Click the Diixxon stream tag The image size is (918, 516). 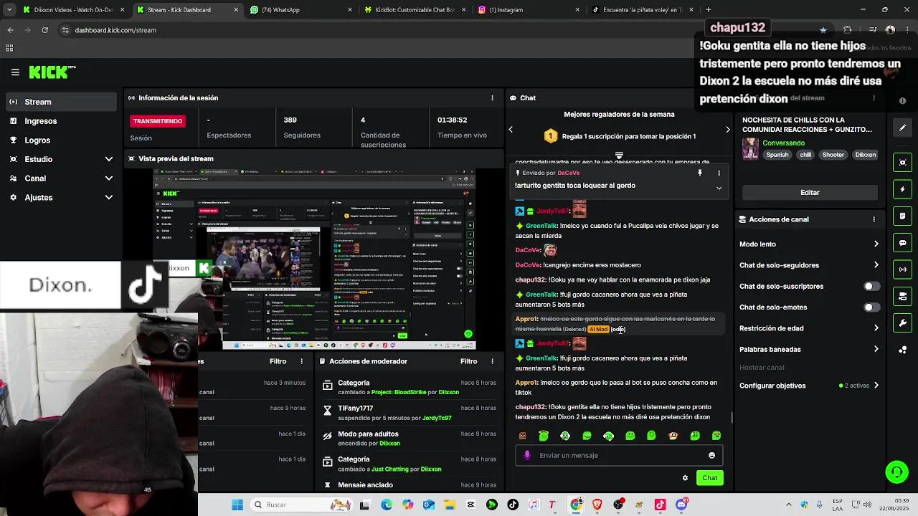(x=866, y=155)
